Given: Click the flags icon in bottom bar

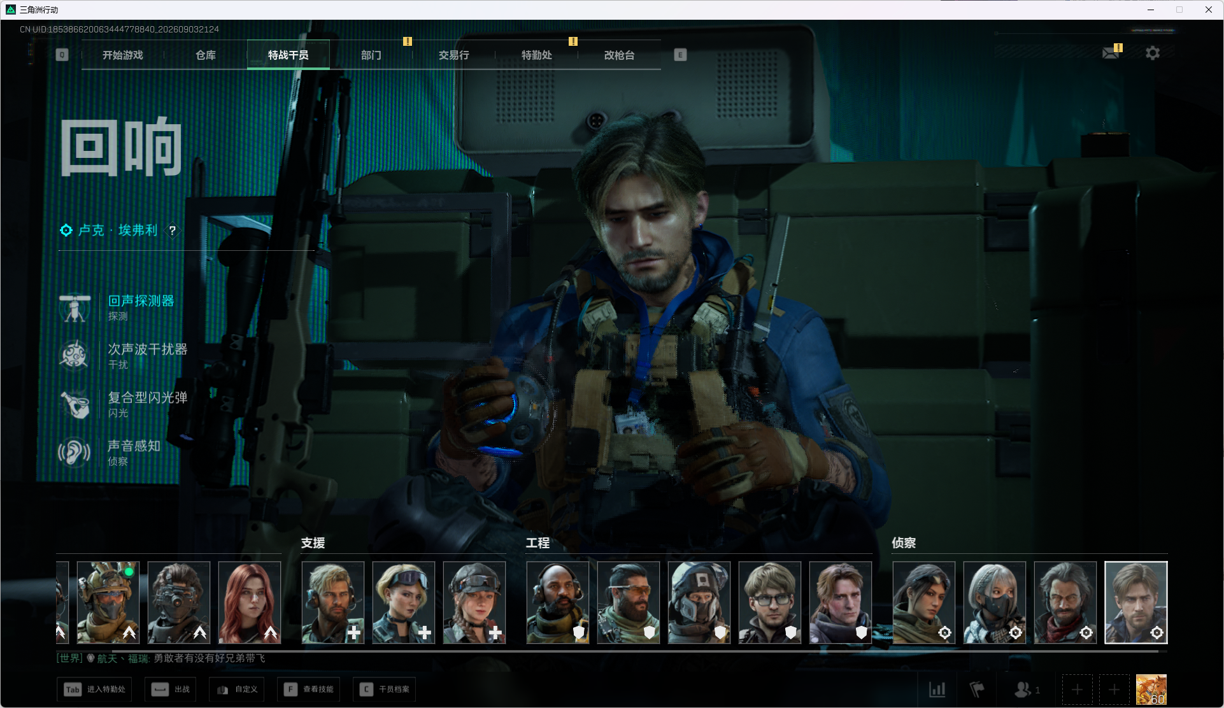Looking at the screenshot, I should point(977,690).
